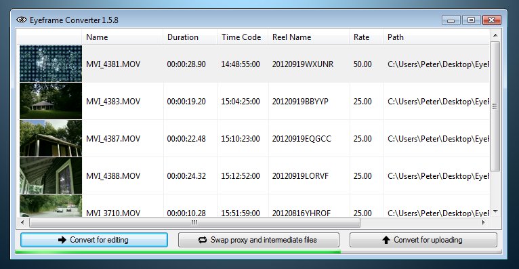Click time code 15:10:23:00

pos(241,139)
